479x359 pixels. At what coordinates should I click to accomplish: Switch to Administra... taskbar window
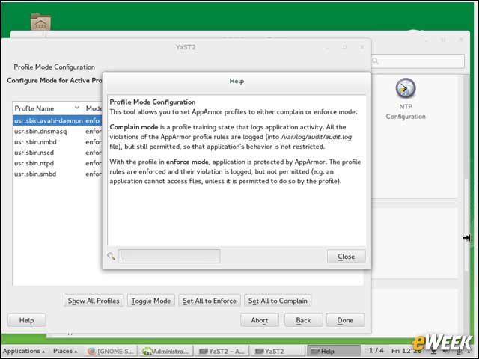coord(168,351)
